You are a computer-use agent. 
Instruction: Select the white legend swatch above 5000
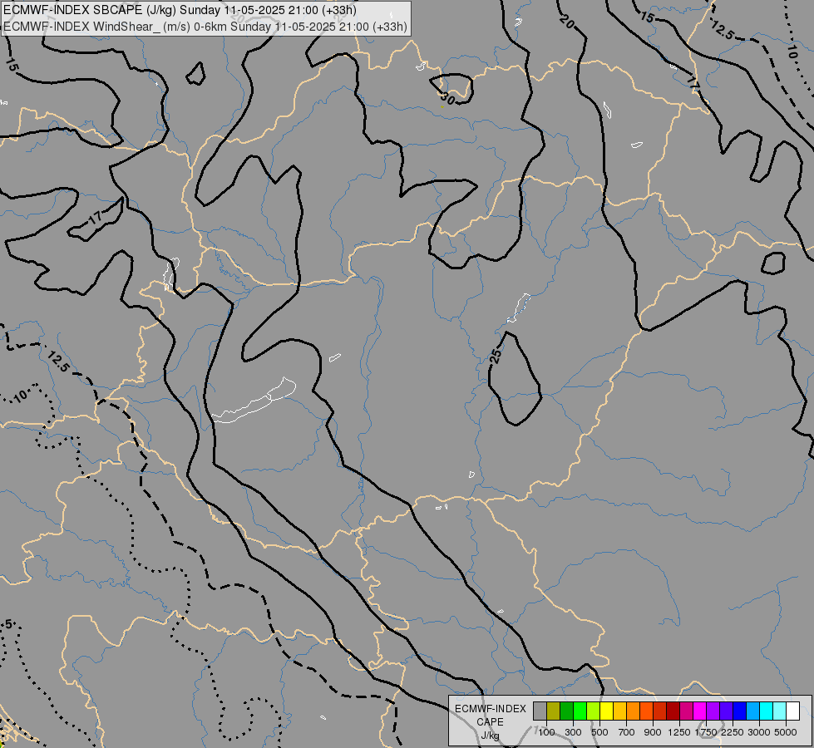792,711
